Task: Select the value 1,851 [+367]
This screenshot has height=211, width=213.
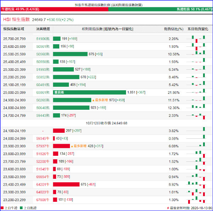Action: coord(136,92)
